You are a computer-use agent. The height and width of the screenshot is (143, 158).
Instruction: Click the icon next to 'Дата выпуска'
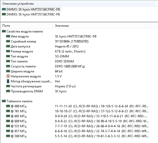click(x=8, y=46)
